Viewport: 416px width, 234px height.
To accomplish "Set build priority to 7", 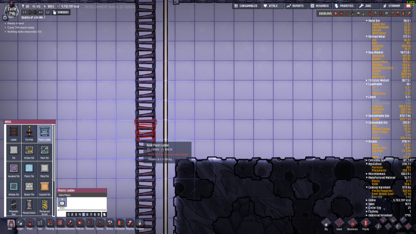I will tap(91, 215).
